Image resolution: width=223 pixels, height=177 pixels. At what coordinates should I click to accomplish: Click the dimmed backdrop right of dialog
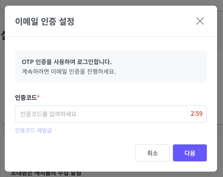tap(220, 85)
